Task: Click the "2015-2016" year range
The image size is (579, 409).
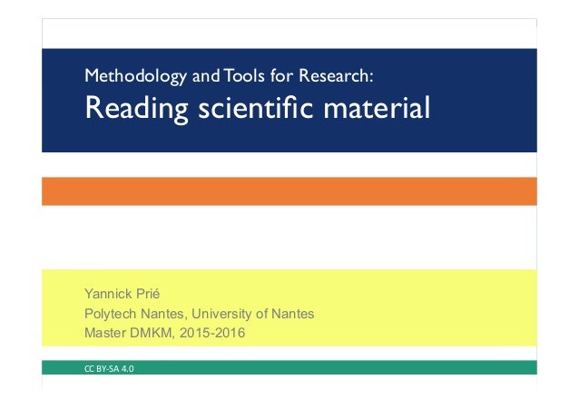Action: (212, 333)
